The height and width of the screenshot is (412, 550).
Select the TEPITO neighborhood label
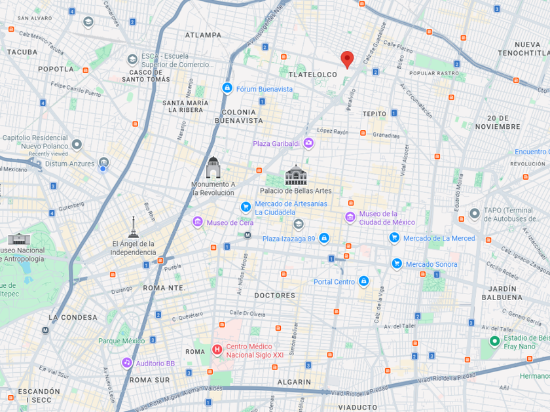click(375, 114)
